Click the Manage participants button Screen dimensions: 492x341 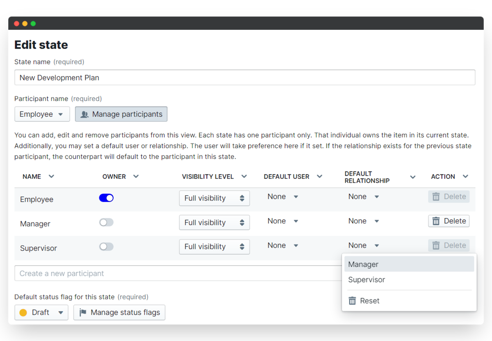click(x=121, y=114)
